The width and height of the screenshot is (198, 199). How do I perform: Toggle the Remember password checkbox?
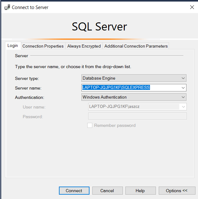point(90,126)
